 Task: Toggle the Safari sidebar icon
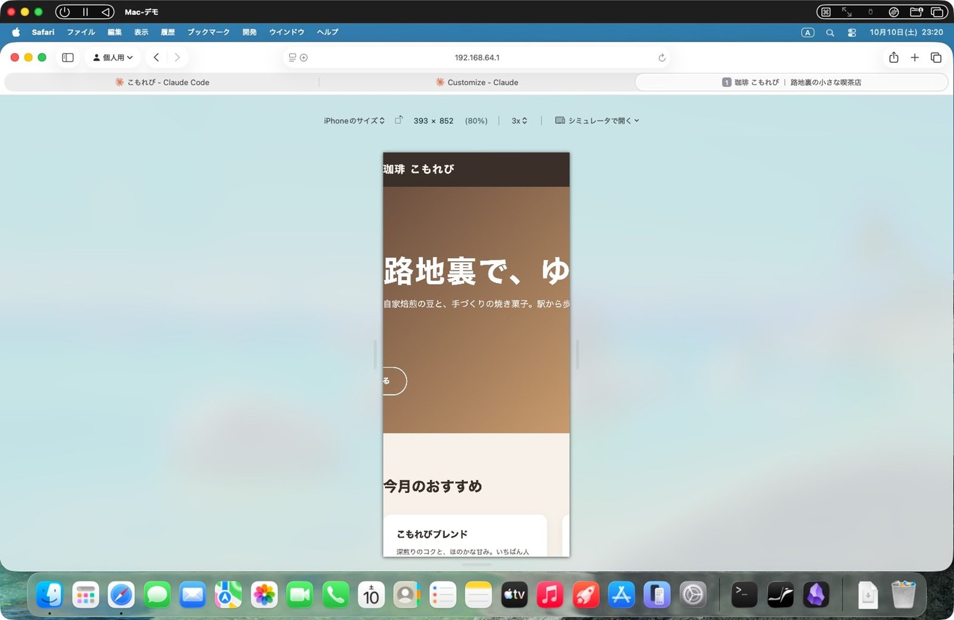(68, 58)
